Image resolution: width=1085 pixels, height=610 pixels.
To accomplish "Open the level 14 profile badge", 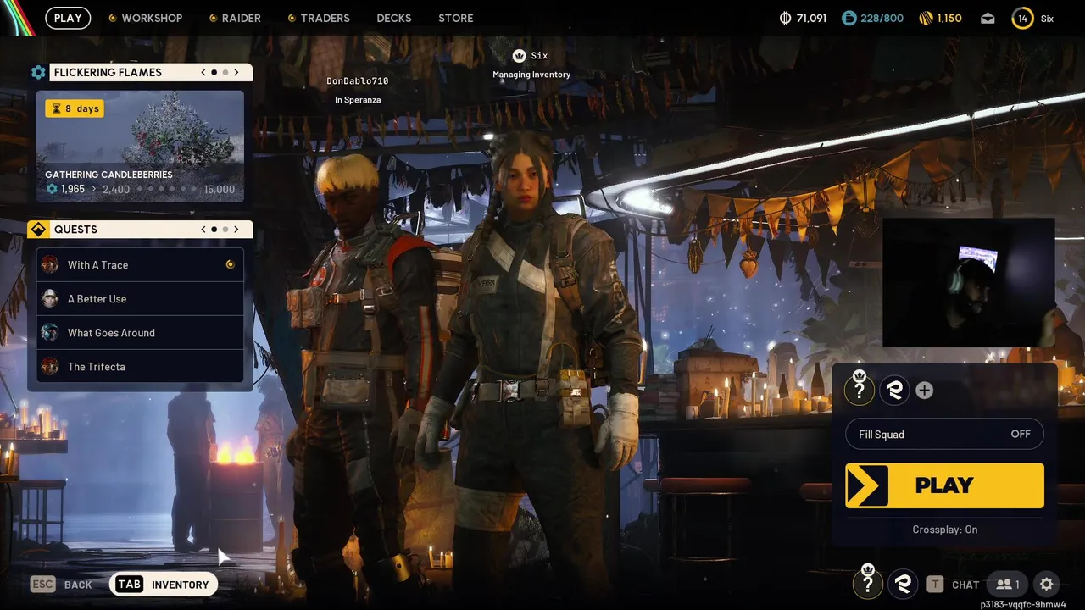I will pyautogui.click(x=1023, y=18).
